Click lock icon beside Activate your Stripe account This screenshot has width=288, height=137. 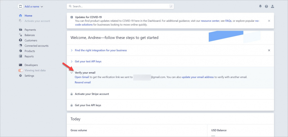coord(72,94)
